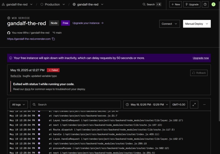The image size is (220, 154).
Task: Click the Failed deploy status badge
Action: pyautogui.click(x=53, y=70)
